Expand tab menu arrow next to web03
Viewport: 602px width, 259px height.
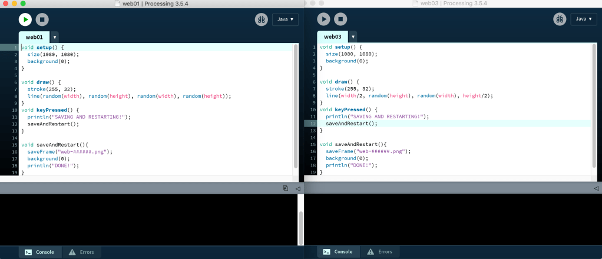coord(353,37)
